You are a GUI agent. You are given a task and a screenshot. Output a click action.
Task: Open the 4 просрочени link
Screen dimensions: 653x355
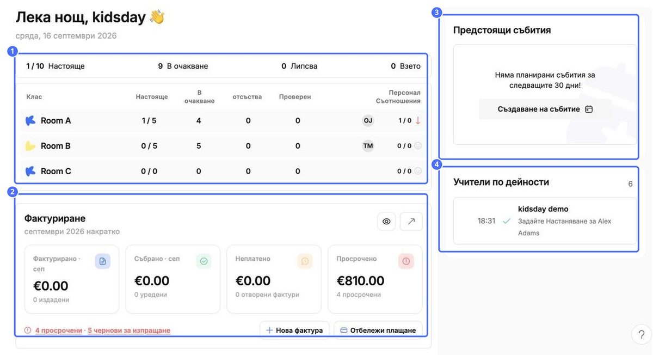coord(58,330)
